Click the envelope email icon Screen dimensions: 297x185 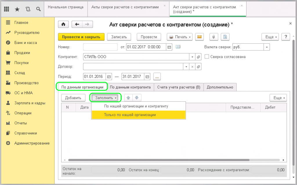point(199,37)
